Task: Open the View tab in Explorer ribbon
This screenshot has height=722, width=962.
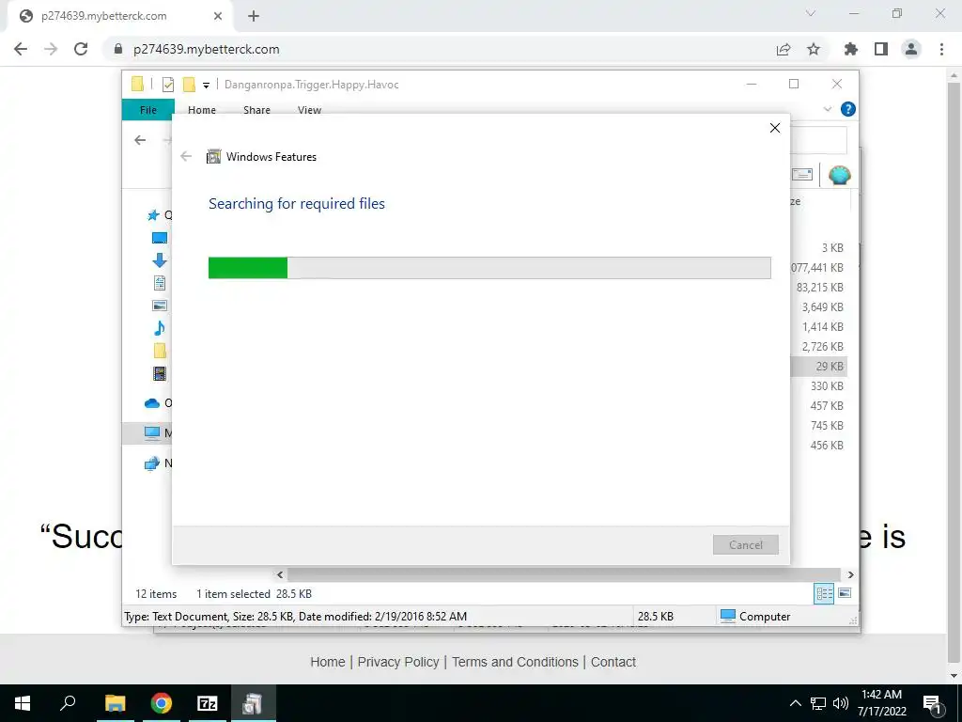Action: [309, 110]
